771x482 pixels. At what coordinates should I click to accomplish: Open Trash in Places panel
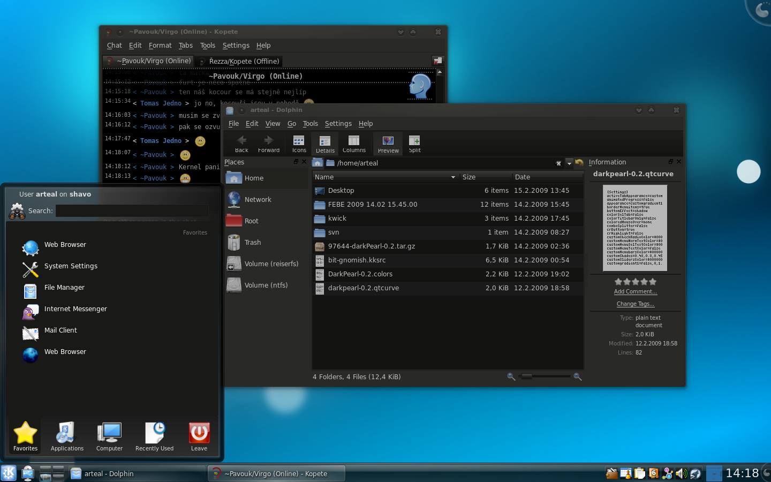coord(266,242)
